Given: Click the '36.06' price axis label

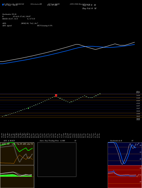Looking at the screenshot, I should point(138,111).
